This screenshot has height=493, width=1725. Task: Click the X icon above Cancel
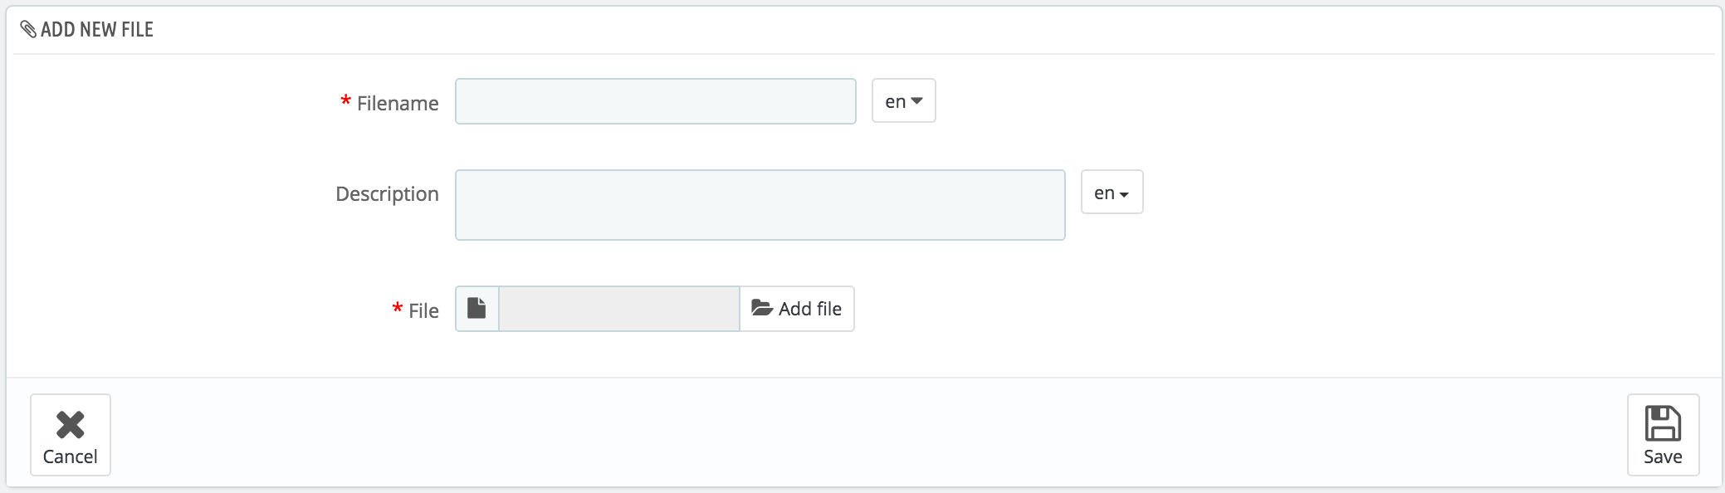71,424
